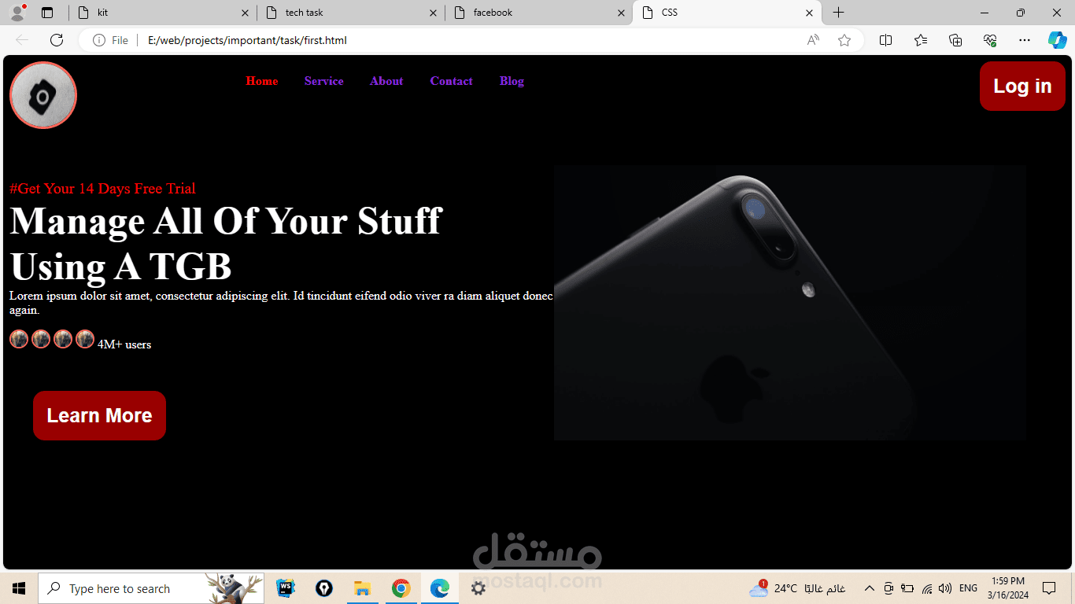The image size is (1075, 604).
Task: Open the notification center icon
Action: [x=1049, y=588]
